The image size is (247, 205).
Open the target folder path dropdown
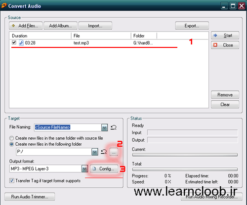95,152
